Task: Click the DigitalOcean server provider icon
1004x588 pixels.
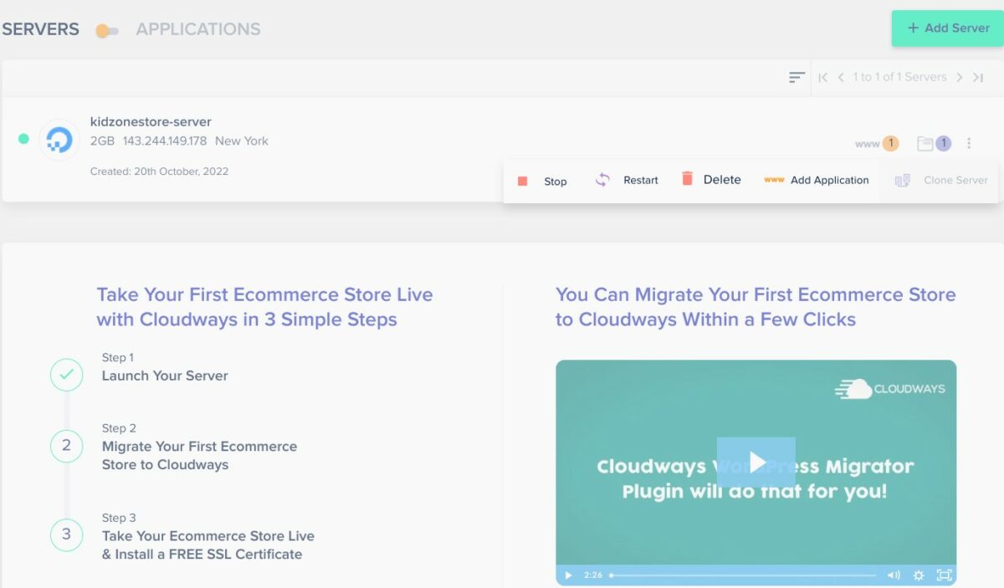Action: tap(59, 140)
